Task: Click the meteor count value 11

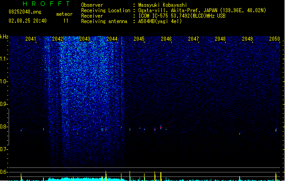Action: point(66,21)
